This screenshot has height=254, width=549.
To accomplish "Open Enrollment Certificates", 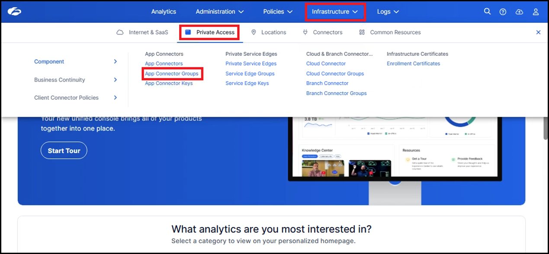I will 414,63.
